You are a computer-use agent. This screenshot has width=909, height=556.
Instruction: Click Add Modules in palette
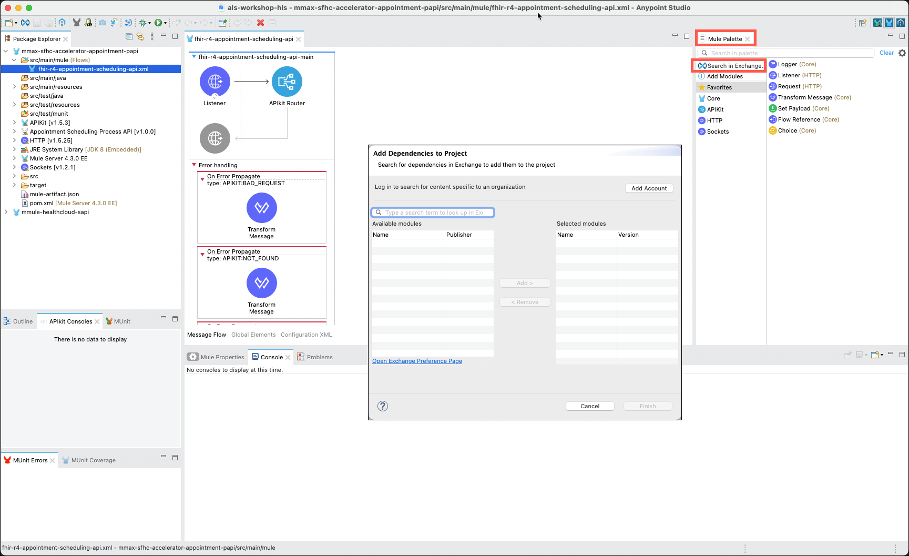[x=720, y=76]
